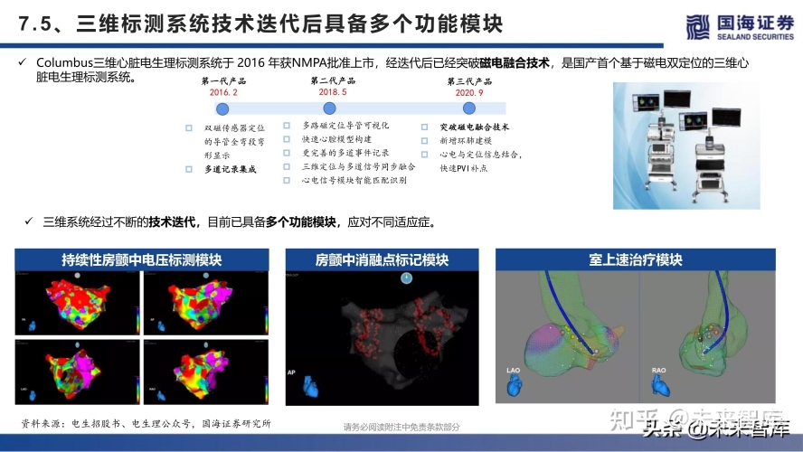This screenshot has width=803, height=452.
Task: Click the round indicator atop the LAO voltage map
Action: click(x=78, y=345)
